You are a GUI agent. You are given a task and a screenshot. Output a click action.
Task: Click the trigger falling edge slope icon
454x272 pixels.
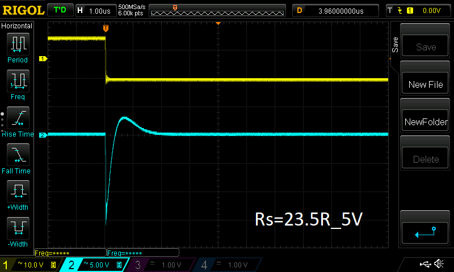(400, 11)
